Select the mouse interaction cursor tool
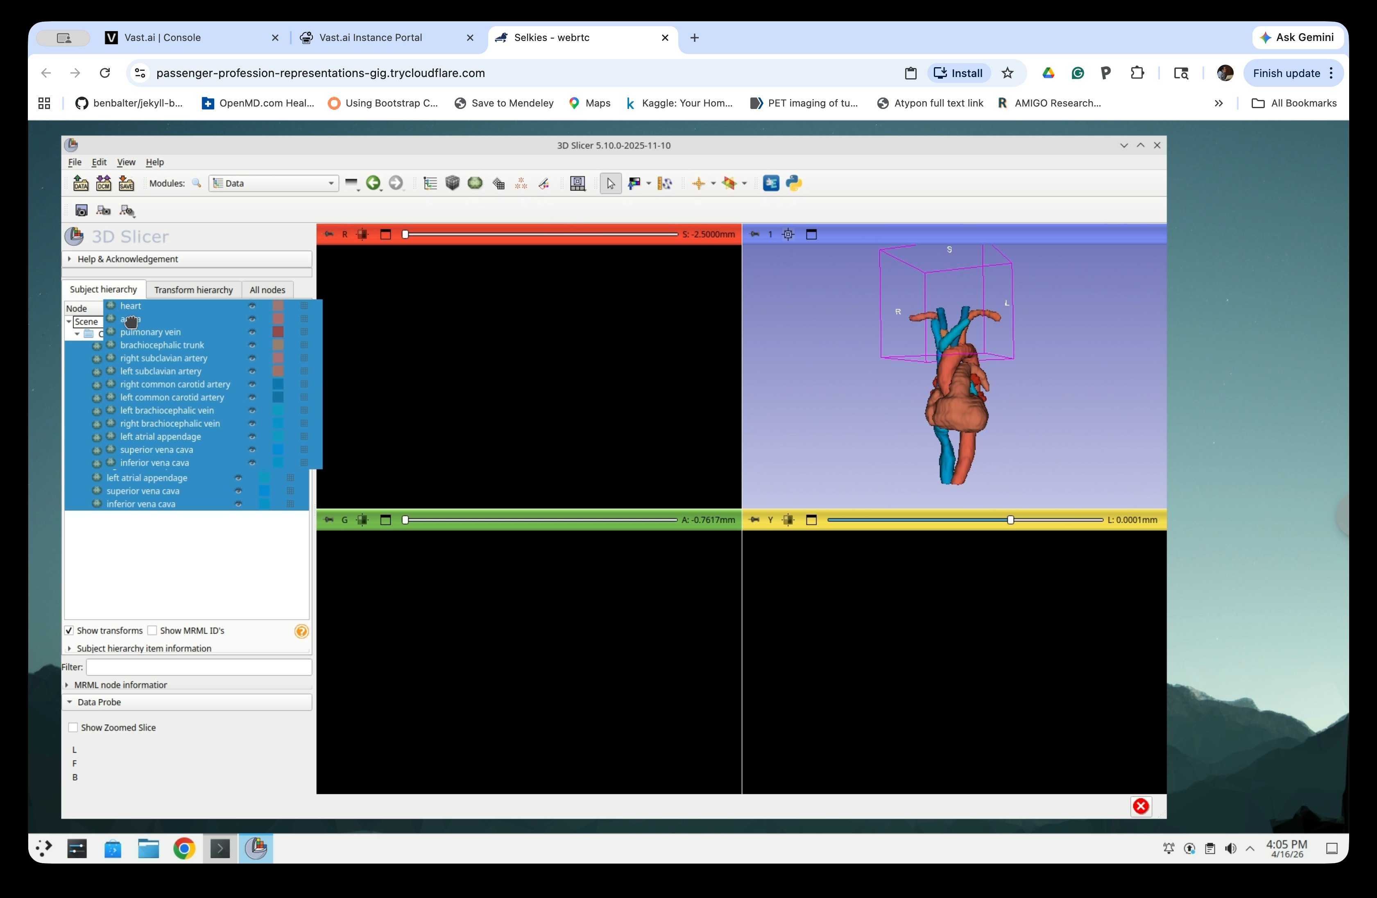This screenshot has height=898, width=1377. point(610,183)
